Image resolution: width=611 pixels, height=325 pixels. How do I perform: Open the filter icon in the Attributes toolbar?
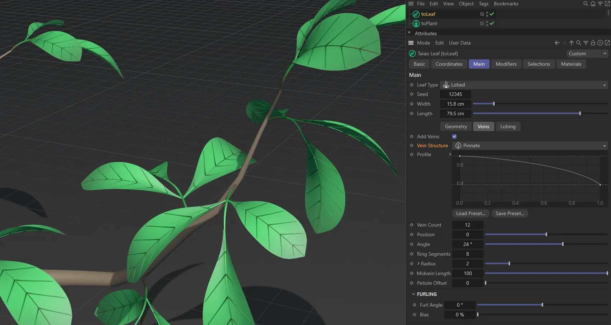pos(585,43)
